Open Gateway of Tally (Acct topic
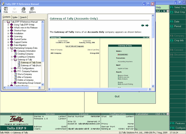186x134 pixels. [31, 65]
